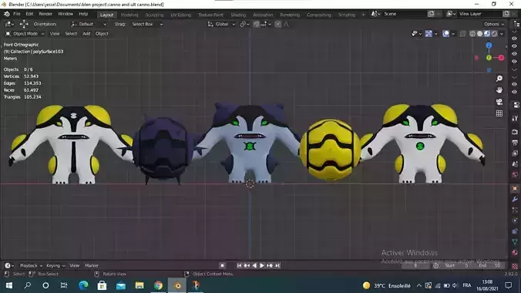Click the Scene name field
Screen dimensions: 521x293
click(403, 14)
